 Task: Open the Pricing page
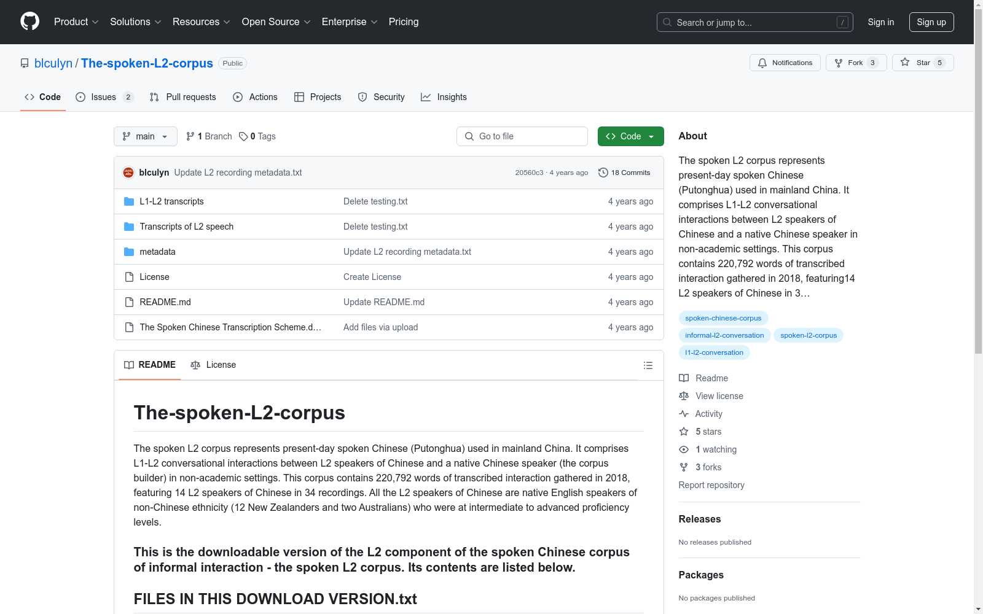[404, 22]
